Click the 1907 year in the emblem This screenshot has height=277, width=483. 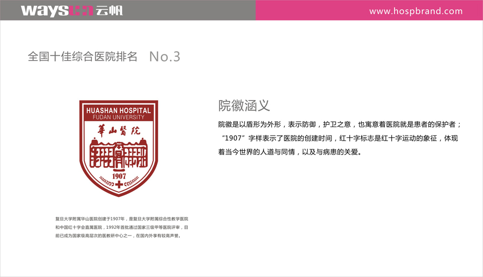coord(119,176)
